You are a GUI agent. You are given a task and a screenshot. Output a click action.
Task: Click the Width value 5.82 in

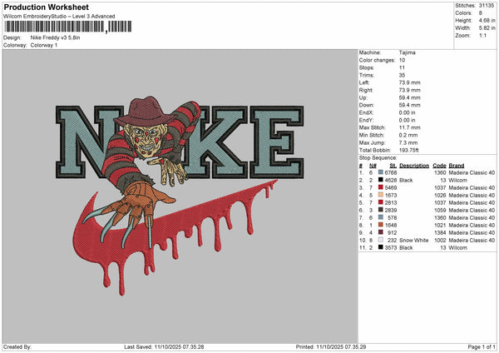pos(487,28)
